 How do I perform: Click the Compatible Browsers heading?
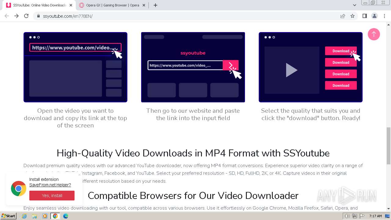point(193,195)
